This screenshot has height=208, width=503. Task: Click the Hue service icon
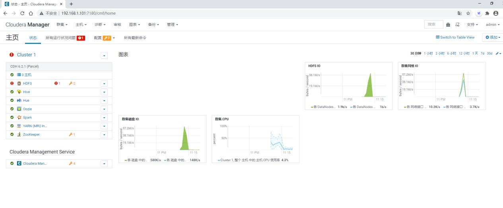pyautogui.click(x=19, y=101)
